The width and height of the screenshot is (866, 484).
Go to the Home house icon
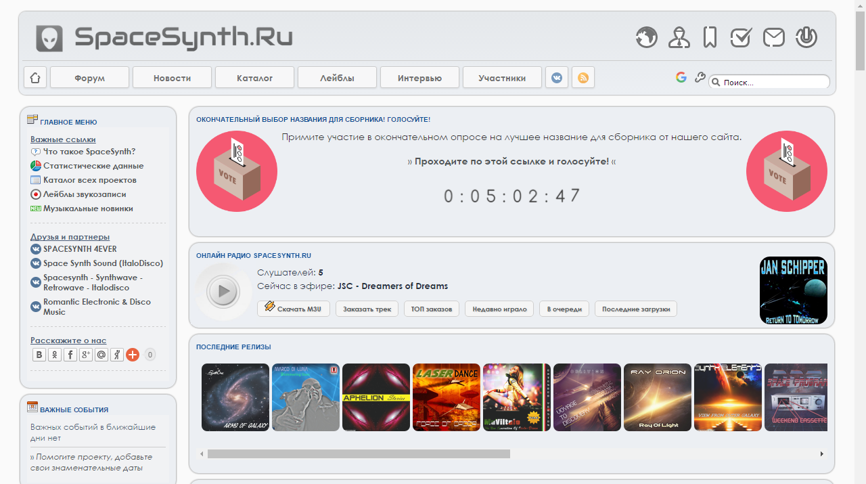(x=35, y=77)
